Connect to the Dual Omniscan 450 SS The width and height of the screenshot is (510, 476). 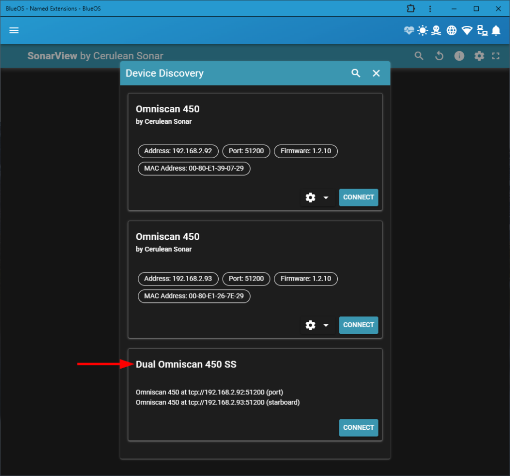click(x=358, y=427)
